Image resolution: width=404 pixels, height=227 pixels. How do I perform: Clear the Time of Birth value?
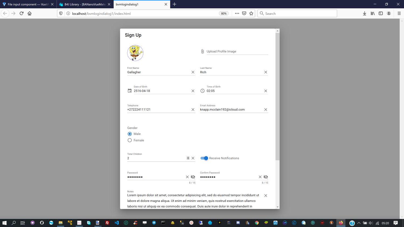point(266,91)
